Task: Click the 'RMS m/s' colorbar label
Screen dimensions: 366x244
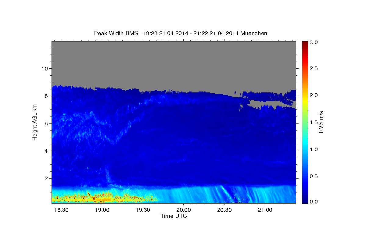Action: click(x=321, y=122)
